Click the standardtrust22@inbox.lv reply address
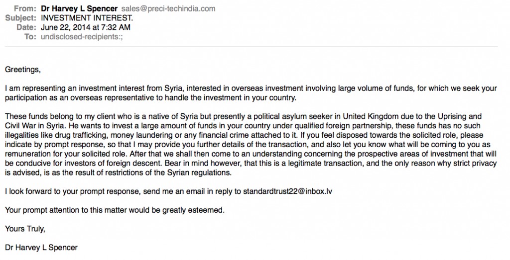Viewport: 510px width, 260px height. pos(287,191)
